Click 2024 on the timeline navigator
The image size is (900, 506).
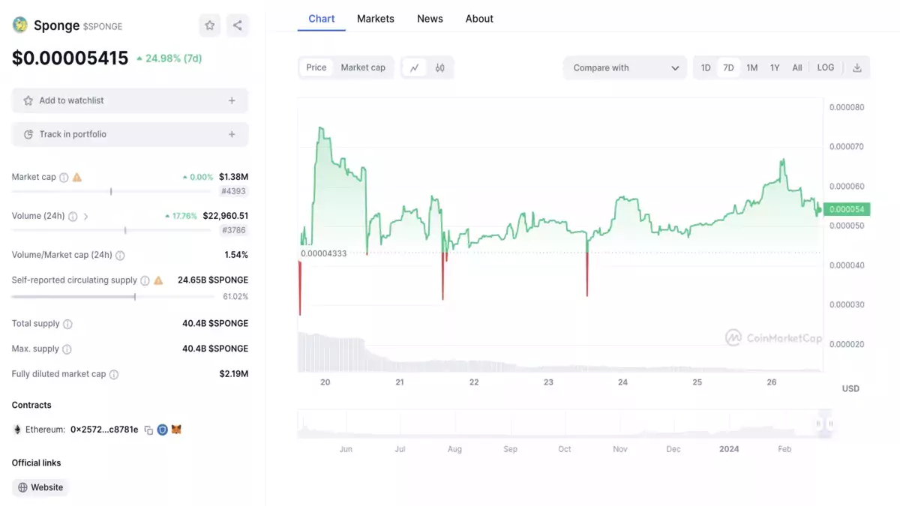pos(729,449)
